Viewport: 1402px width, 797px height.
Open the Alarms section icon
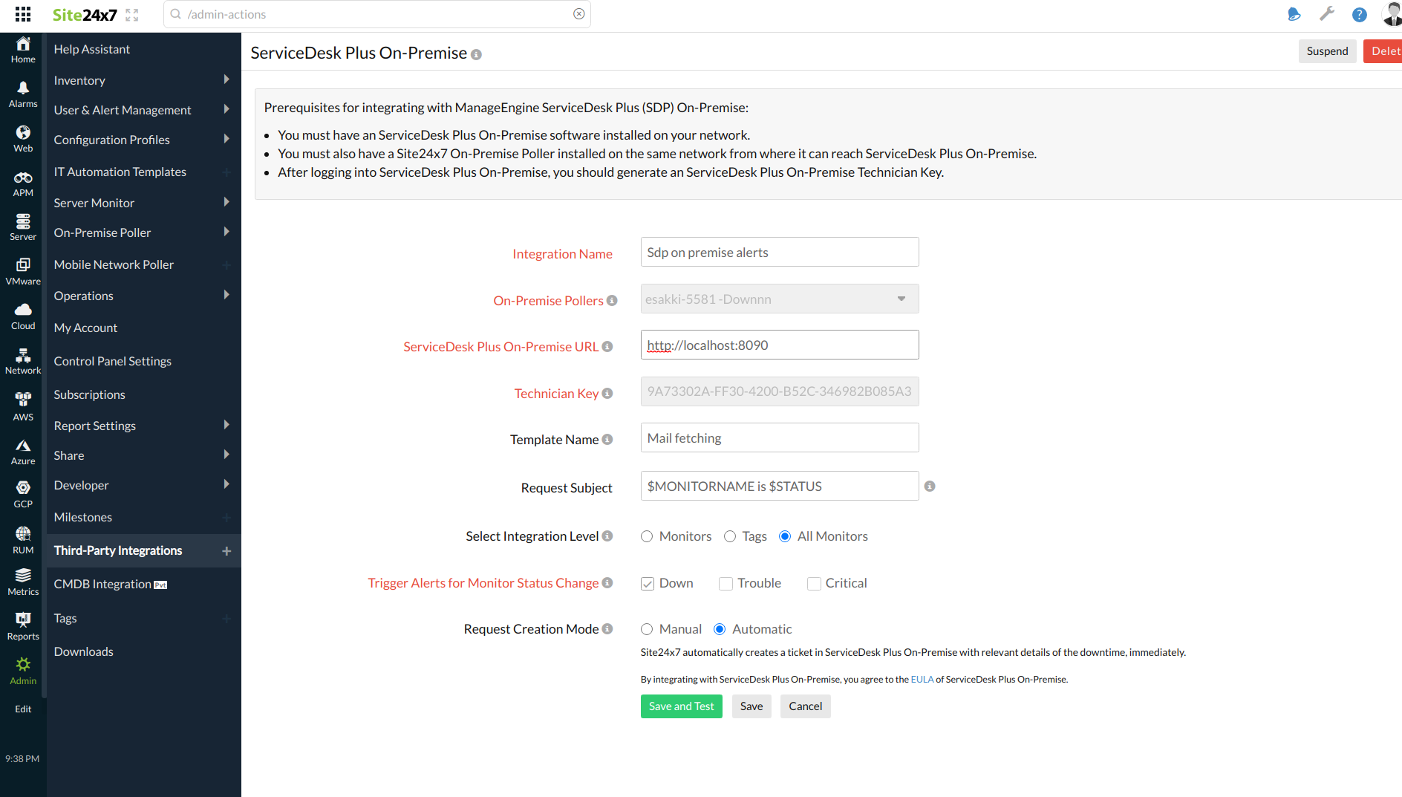pos(22,92)
